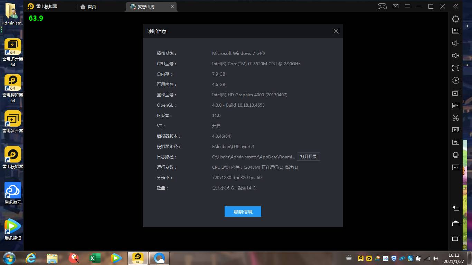The height and width of the screenshot is (265, 472).
Task: Open the settings gear in the sidebar
Action: coord(456,19)
